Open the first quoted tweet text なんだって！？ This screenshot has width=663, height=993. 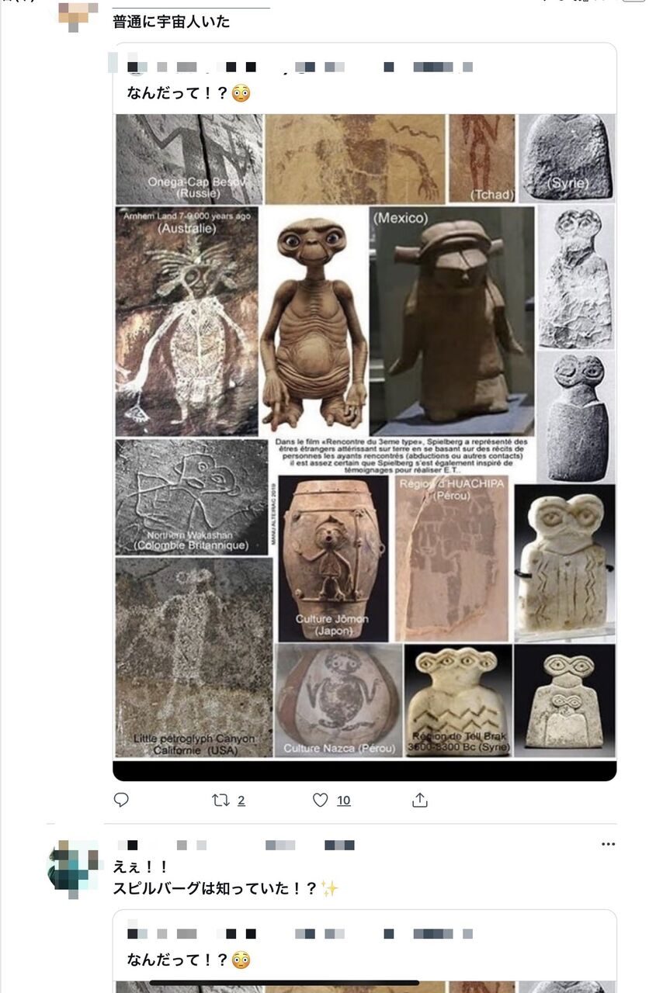[188, 93]
